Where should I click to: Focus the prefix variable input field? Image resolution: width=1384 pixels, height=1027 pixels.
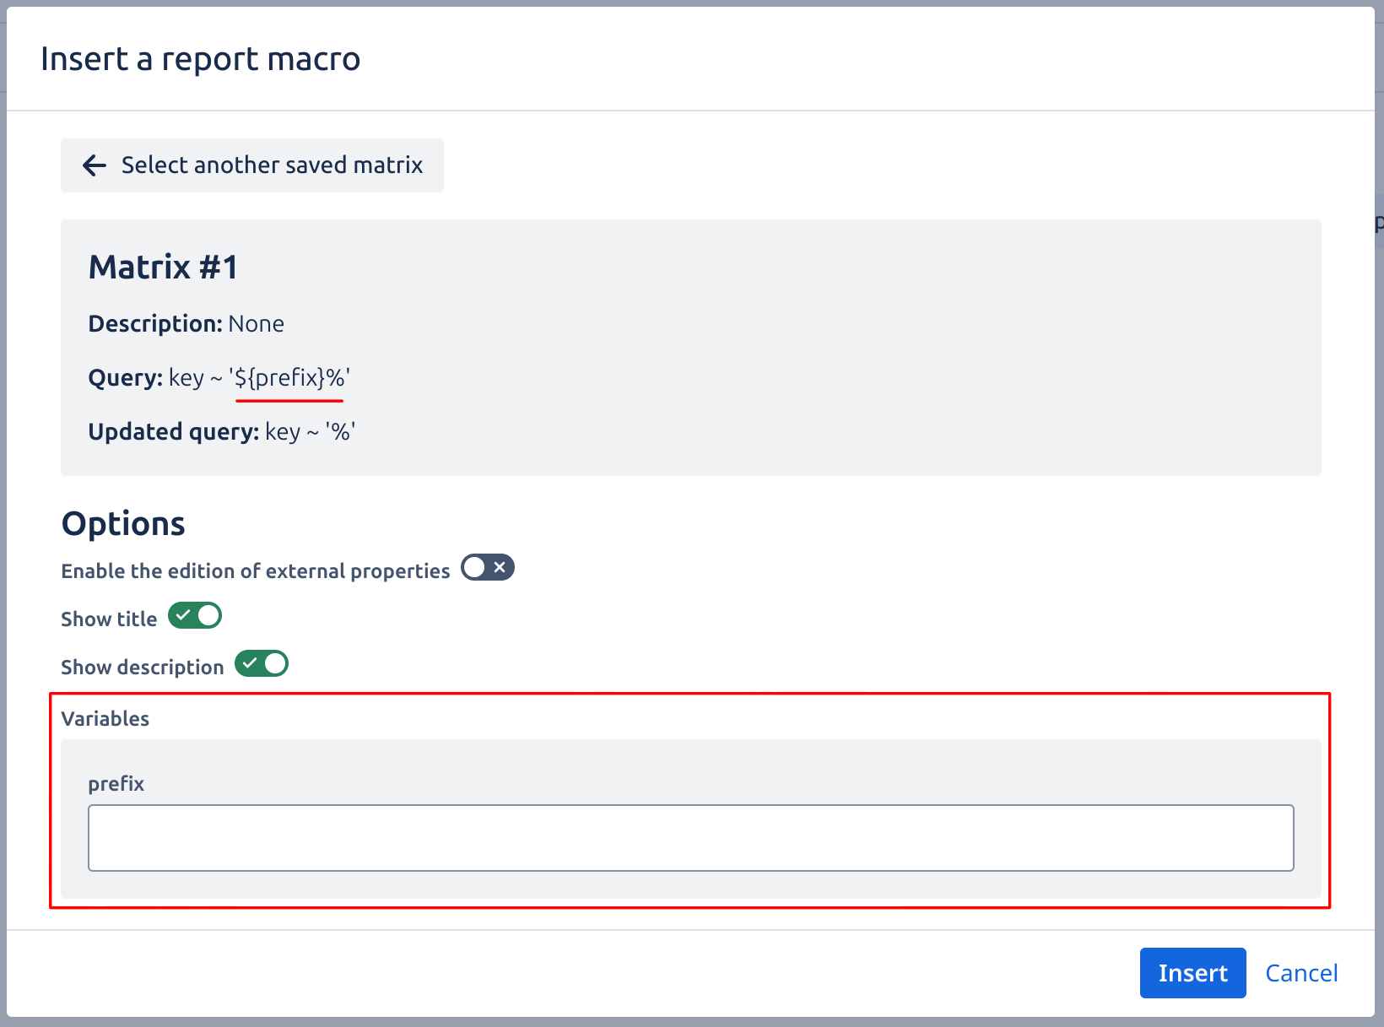690,837
